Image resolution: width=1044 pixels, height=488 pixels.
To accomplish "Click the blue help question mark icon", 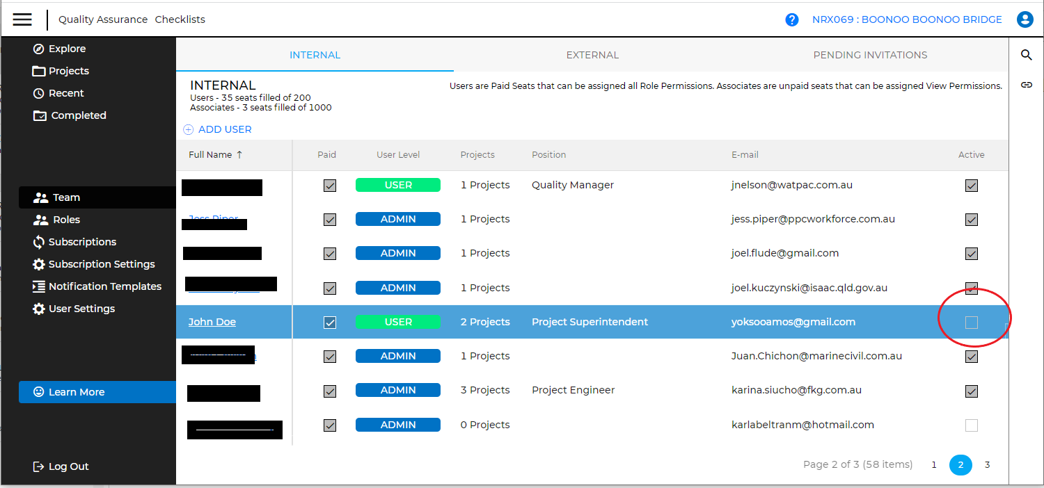I will tap(791, 19).
